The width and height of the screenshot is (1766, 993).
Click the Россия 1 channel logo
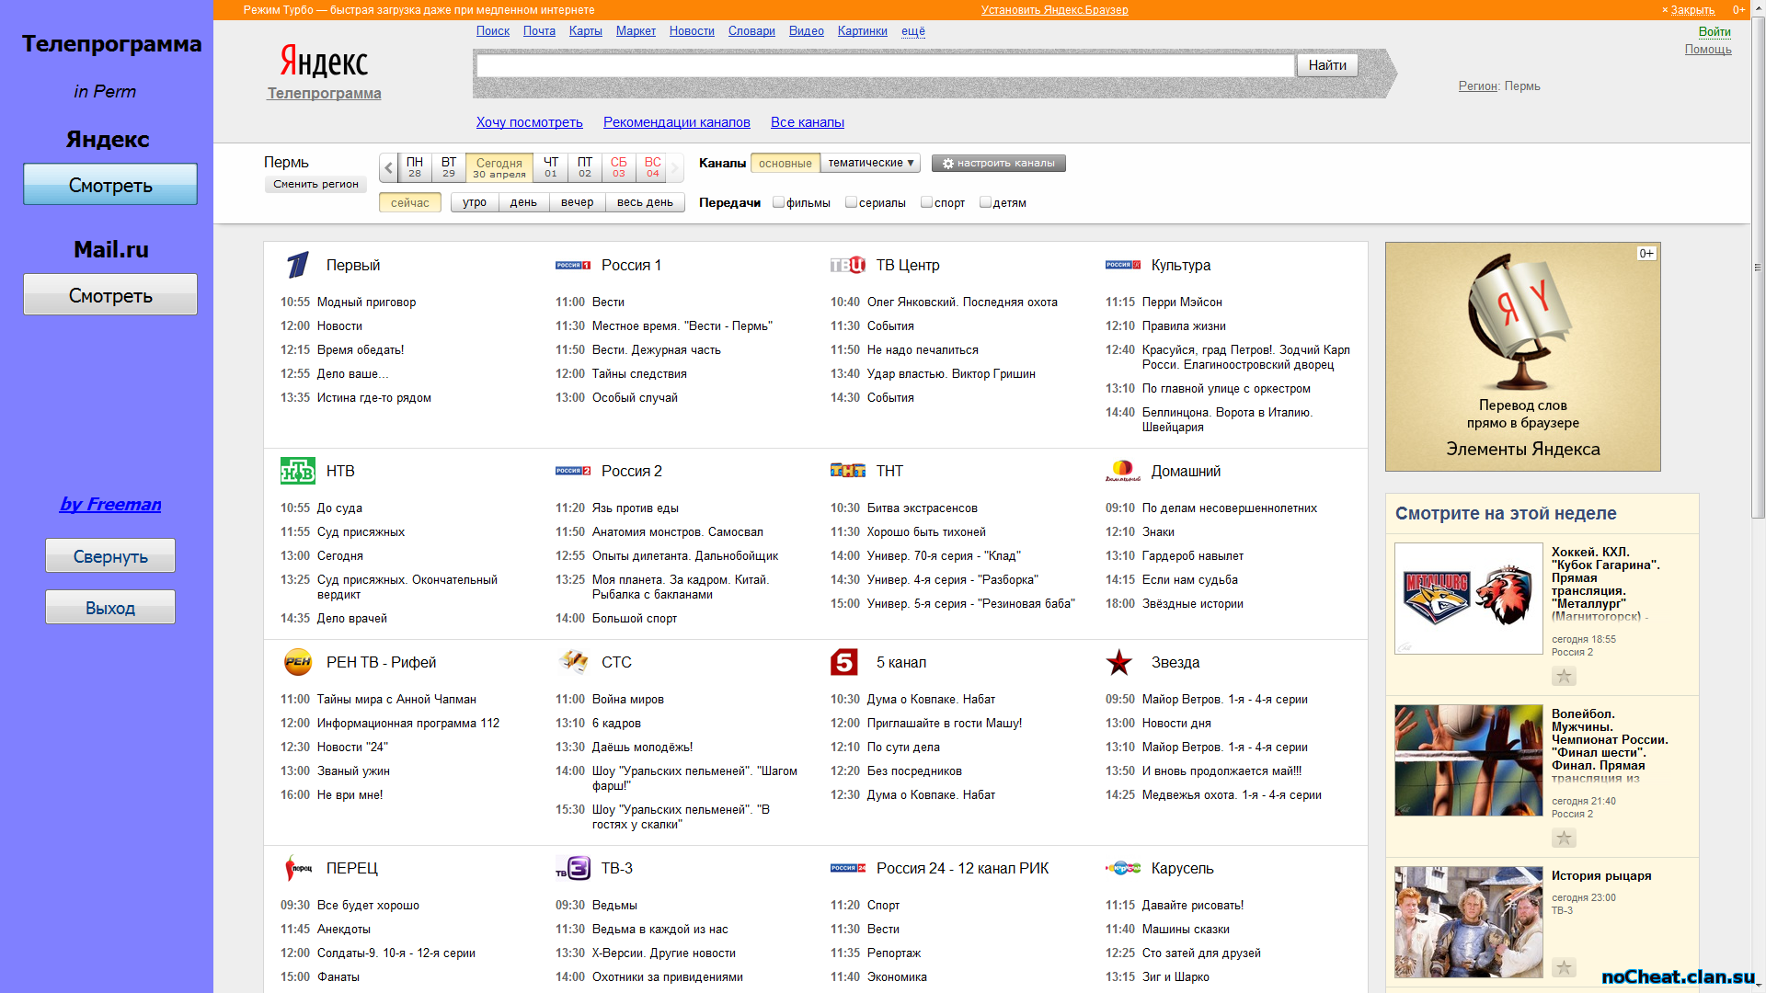tap(572, 265)
